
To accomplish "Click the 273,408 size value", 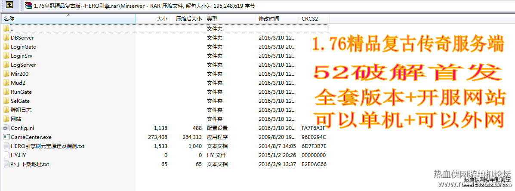I will tap(158, 137).
